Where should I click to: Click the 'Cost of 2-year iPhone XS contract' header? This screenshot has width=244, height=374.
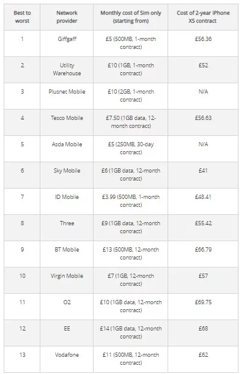(203, 17)
